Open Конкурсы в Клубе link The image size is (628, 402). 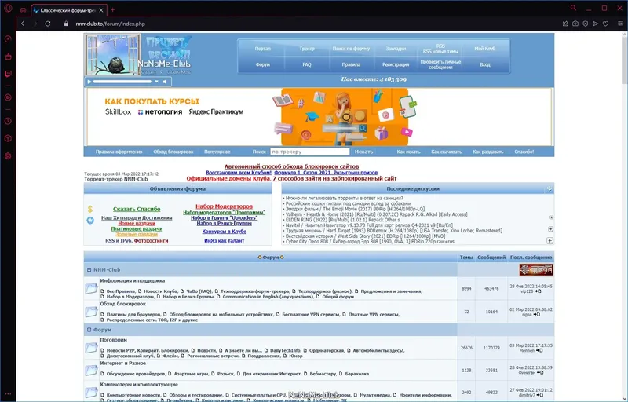(x=224, y=232)
